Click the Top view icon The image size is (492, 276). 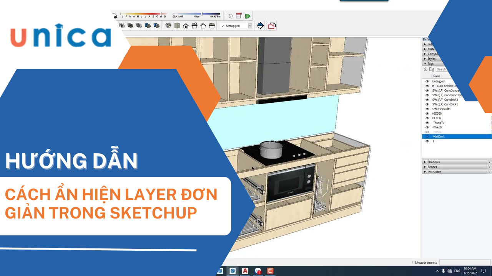pyautogui.click(x=177, y=26)
